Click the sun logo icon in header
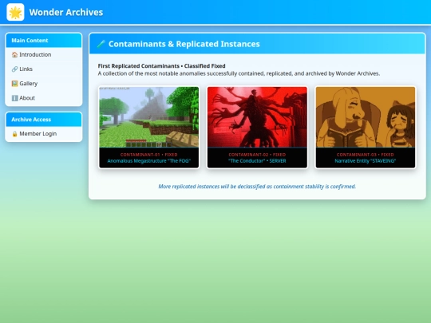The width and height of the screenshot is (431, 323). tap(15, 12)
